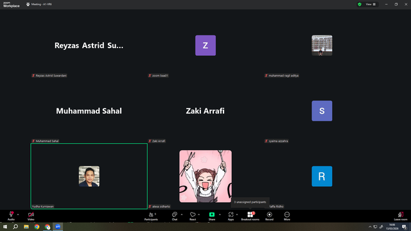Screen dimensions: 411x231
Task: Click the alexa sidharto name label
Action: 159,207
